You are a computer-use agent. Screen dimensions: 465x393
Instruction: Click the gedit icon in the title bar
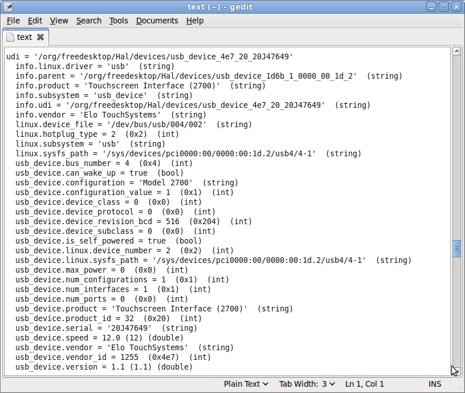click(x=9, y=6)
